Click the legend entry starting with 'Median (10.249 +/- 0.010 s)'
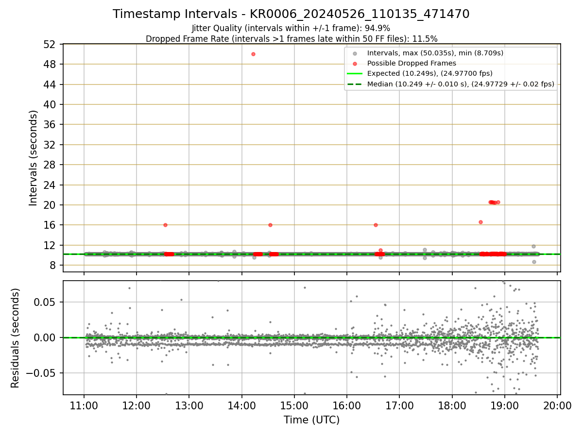Screen dimensions: 583x437 [x=461, y=84]
